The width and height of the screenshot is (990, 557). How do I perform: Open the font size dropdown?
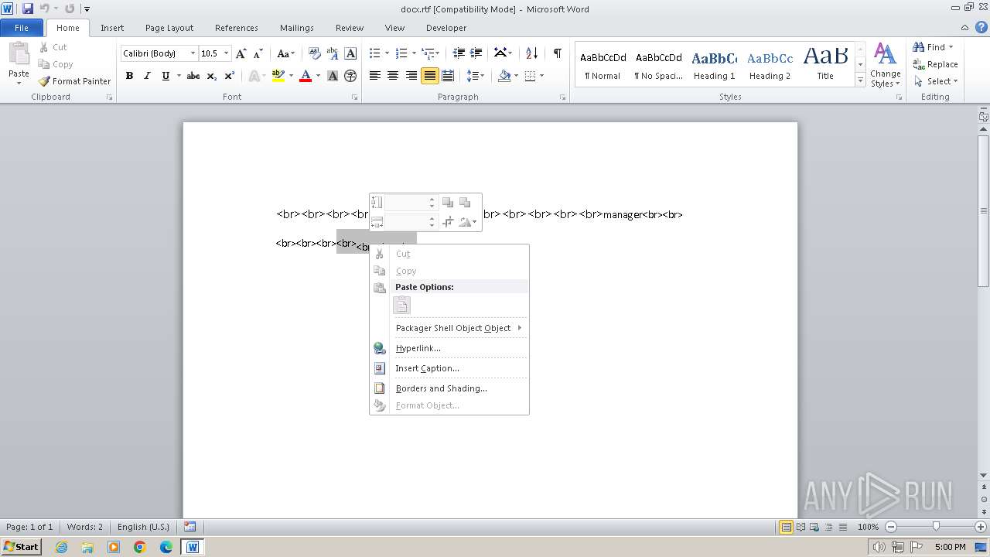227,53
